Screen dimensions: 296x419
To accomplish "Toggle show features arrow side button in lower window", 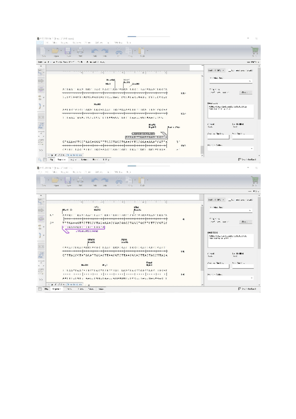I will pyautogui.click(x=41, y=210).
